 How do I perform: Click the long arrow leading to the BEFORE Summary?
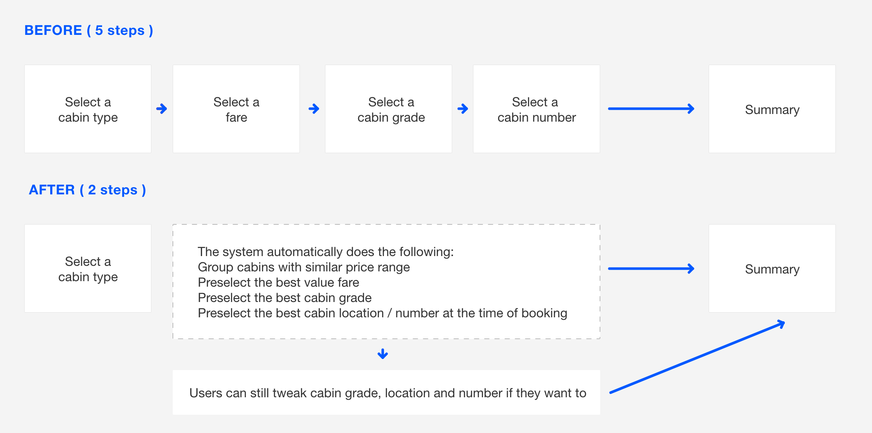tap(651, 109)
